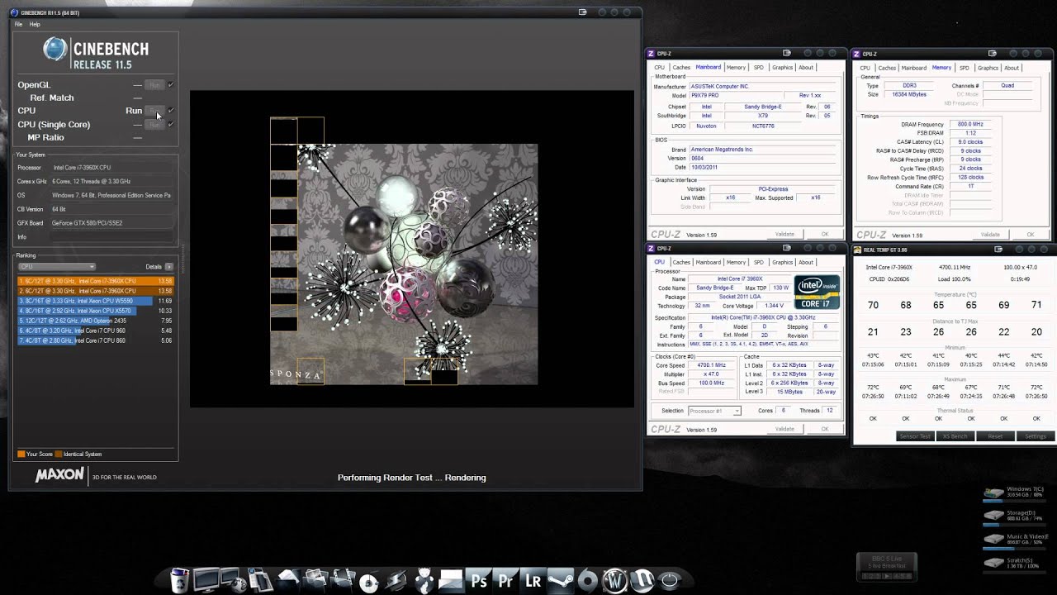Click the Scratch (S:) drive gadget icon
This screenshot has width=1057, height=595.
(x=993, y=564)
